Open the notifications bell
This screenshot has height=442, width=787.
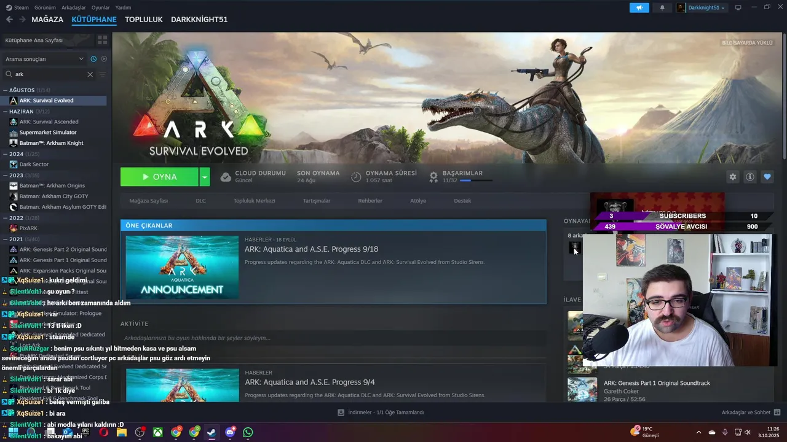click(x=662, y=7)
